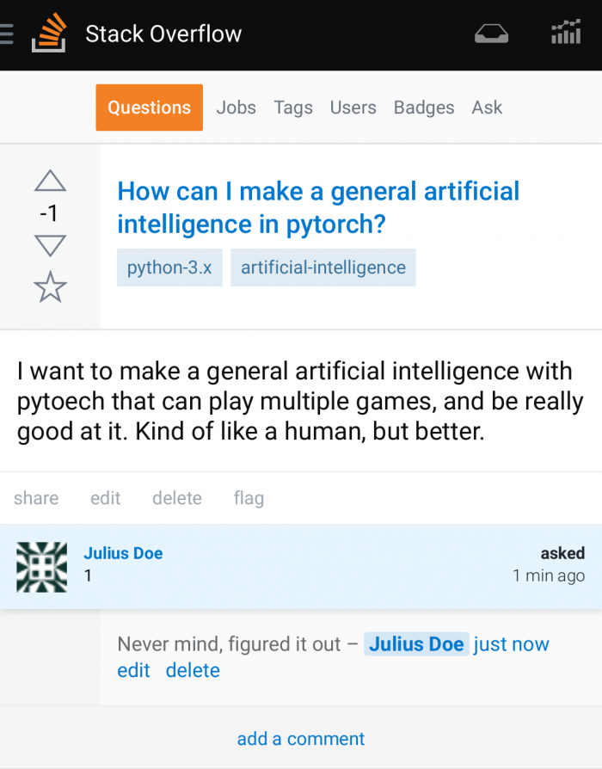The image size is (602, 769).
Task: Upvote the question with up arrow
Action: [x=50, y=181]
